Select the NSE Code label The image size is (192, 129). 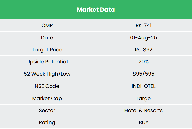47,86
